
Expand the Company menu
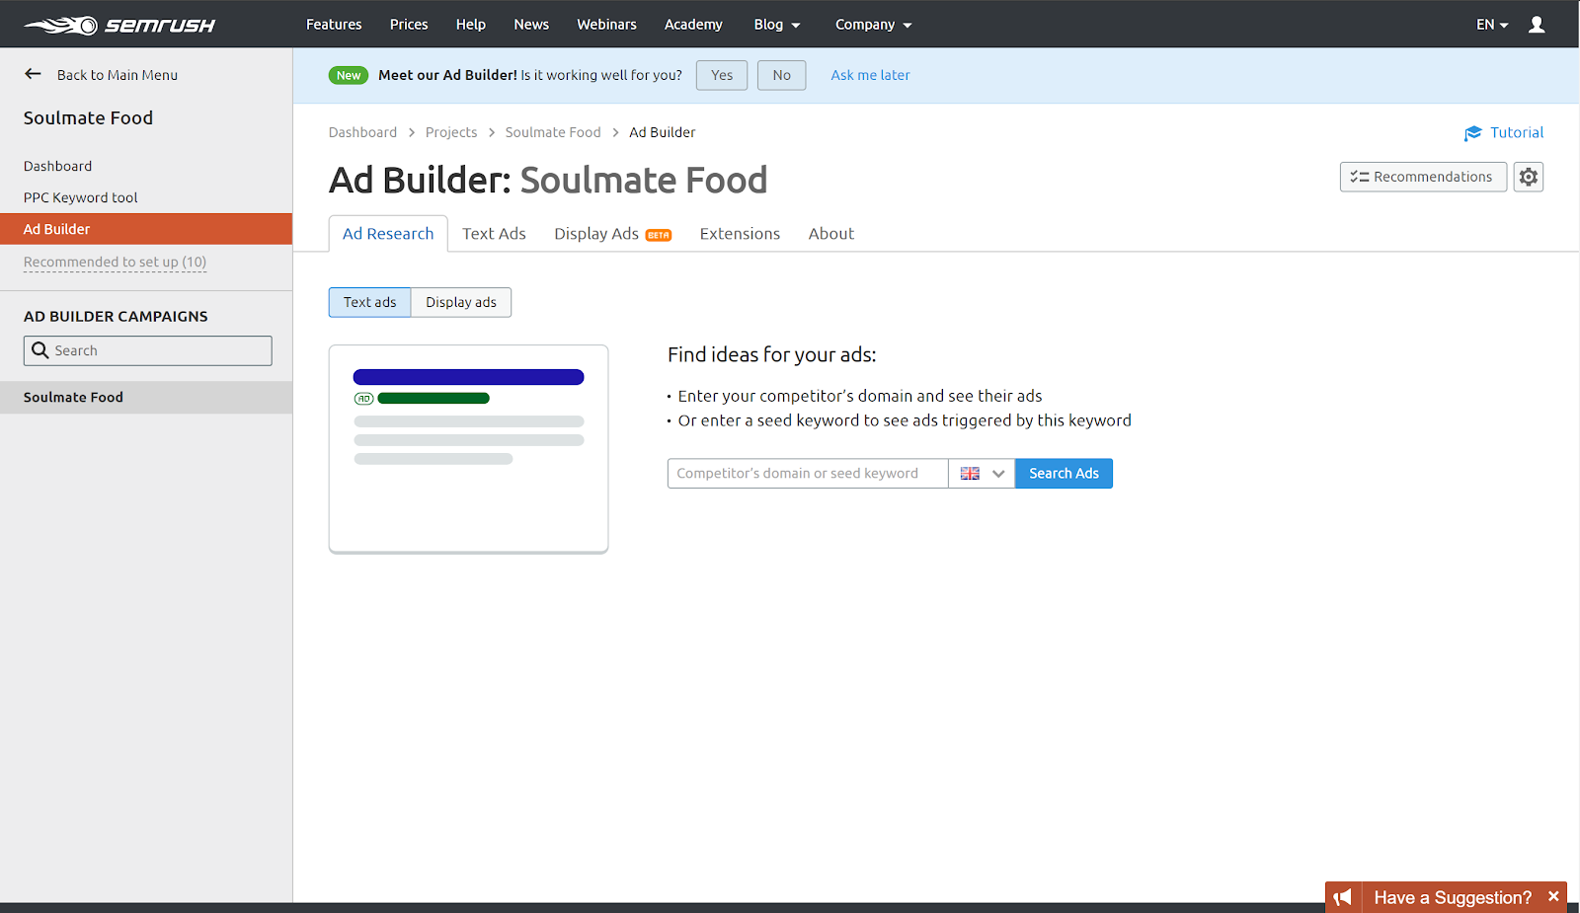874,25
